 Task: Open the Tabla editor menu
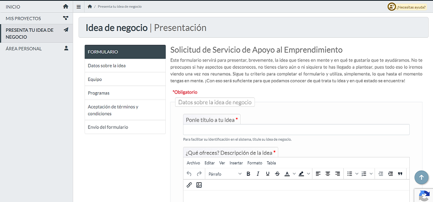pos(271,163)
